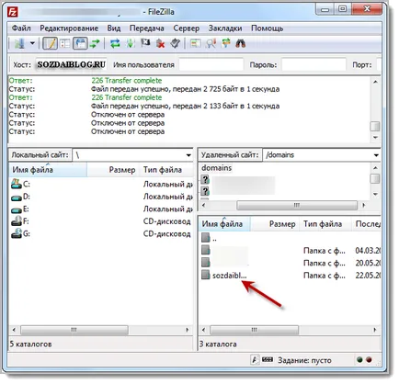Select the domains folder in remote tree
The height and width of the screenshot is (384, 399).
pos(216,168)
